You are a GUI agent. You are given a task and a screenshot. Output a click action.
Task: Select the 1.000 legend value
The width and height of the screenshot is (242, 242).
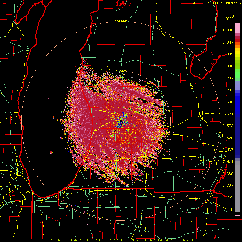tap(228, 30)
